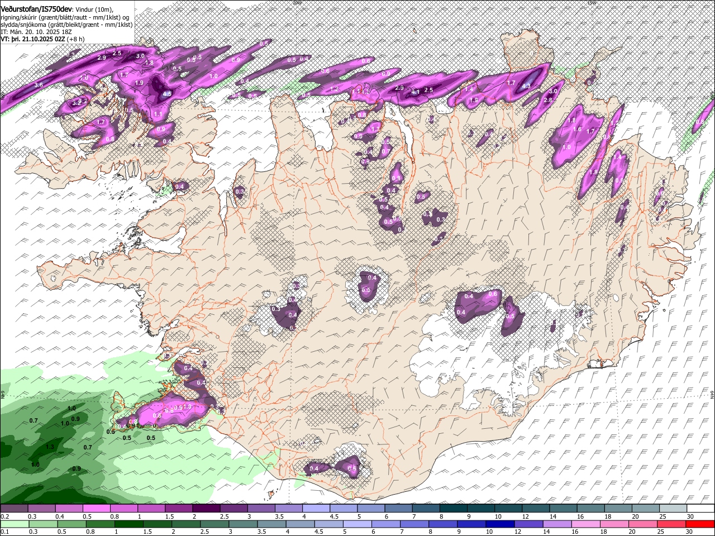Click the 0.2 label on the snow scale

click(x=4, y=516)
